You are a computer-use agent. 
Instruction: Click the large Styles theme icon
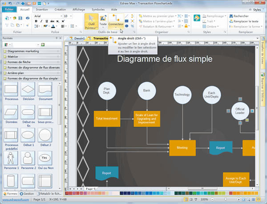197,18
